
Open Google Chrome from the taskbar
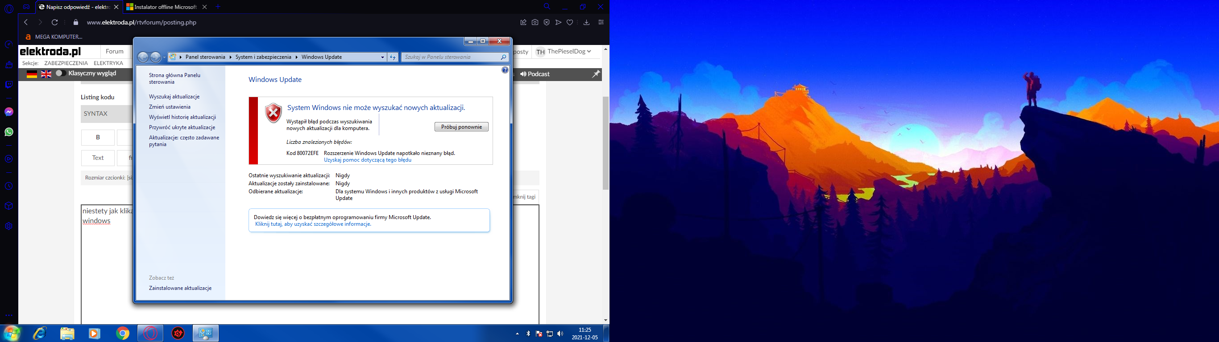[123, 334]
